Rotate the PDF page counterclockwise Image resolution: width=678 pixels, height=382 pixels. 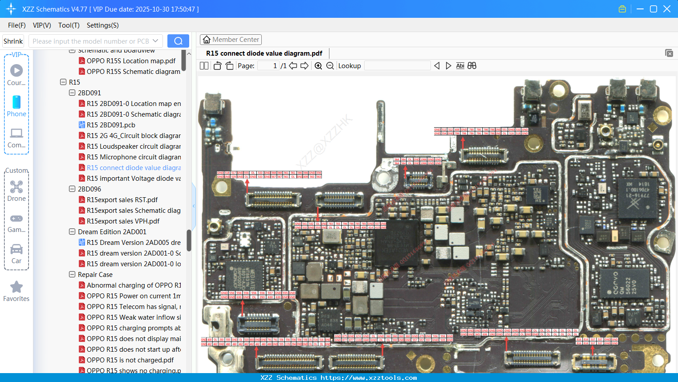(x=217, y=66)
